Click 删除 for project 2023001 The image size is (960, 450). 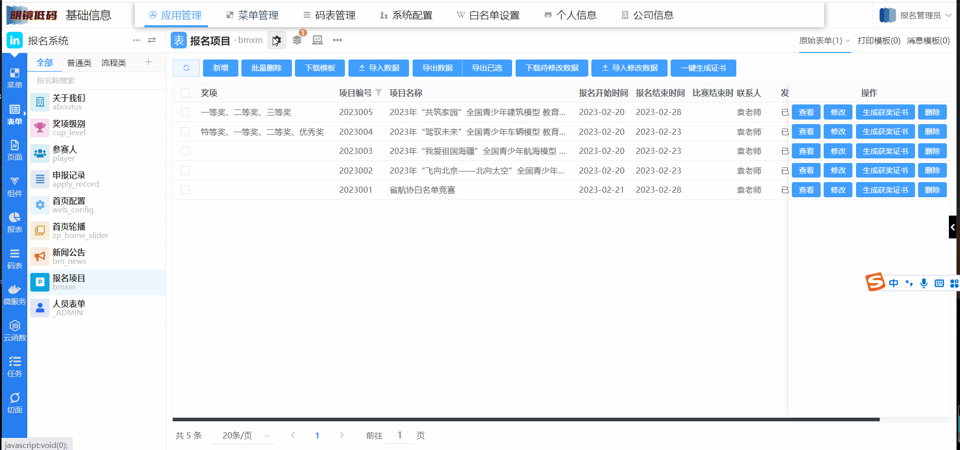click(x=932, y=190)
